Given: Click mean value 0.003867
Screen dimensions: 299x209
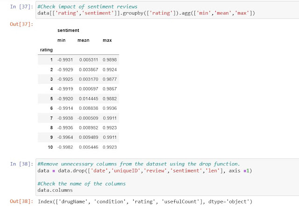Looking at the screenshot, I should point(88,70).
